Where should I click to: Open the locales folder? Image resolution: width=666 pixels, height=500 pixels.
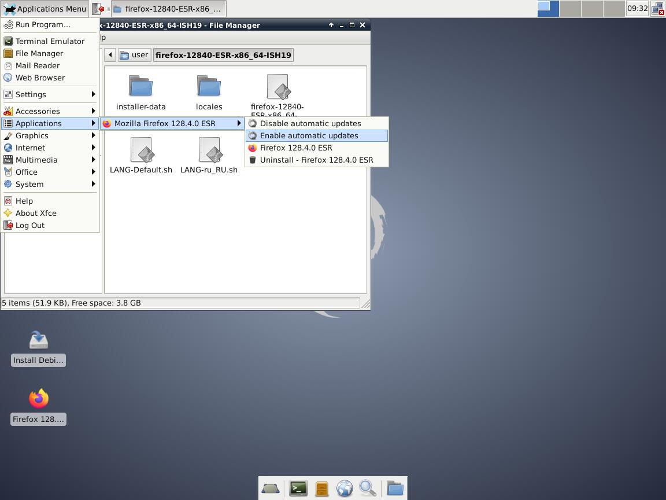point(209,93)
